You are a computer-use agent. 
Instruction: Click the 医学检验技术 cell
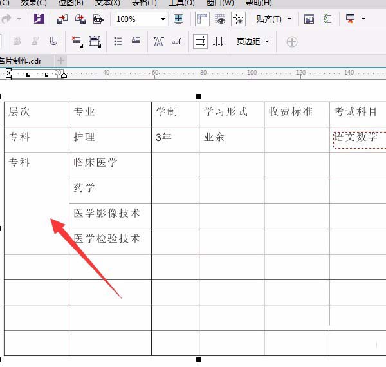[x=110, y=241]
